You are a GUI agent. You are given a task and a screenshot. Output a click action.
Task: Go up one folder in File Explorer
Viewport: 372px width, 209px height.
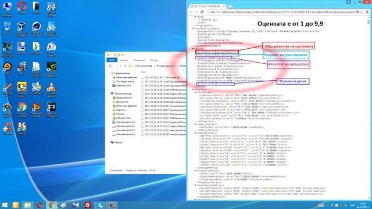point(125,66)
